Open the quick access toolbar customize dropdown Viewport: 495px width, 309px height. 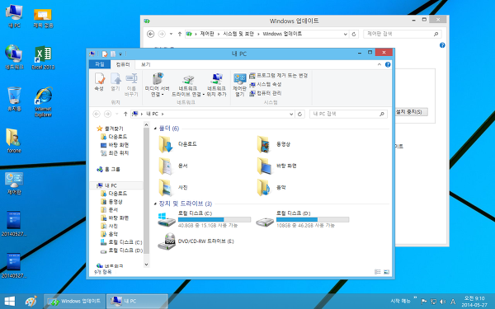click(120, 54)
